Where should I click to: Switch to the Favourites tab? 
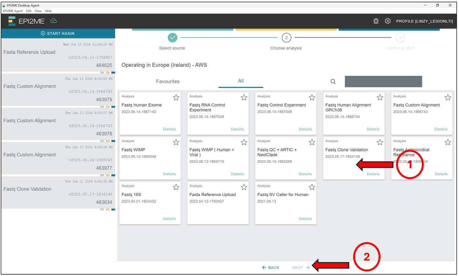(168, 82)
